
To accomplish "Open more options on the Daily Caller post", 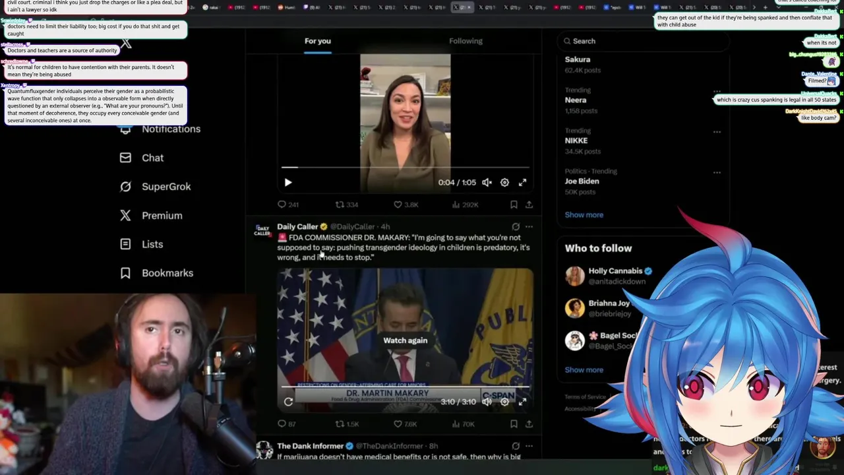I will pos(529,226).
